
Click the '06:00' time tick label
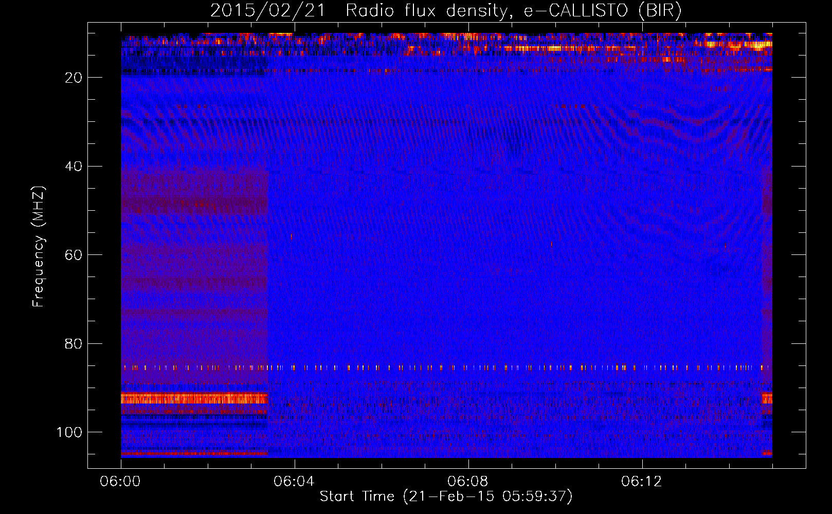coord(120,482)
